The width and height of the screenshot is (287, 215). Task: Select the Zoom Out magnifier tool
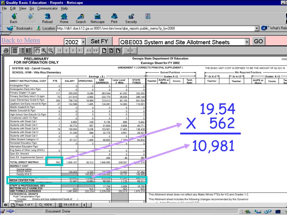51,50
